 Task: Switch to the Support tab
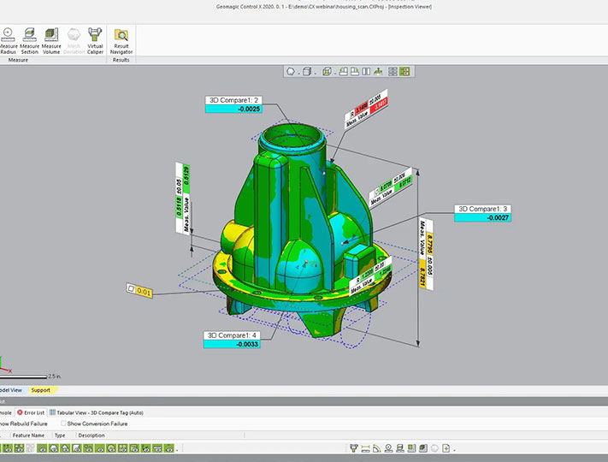pyautogui.click(x=41, y=390)
